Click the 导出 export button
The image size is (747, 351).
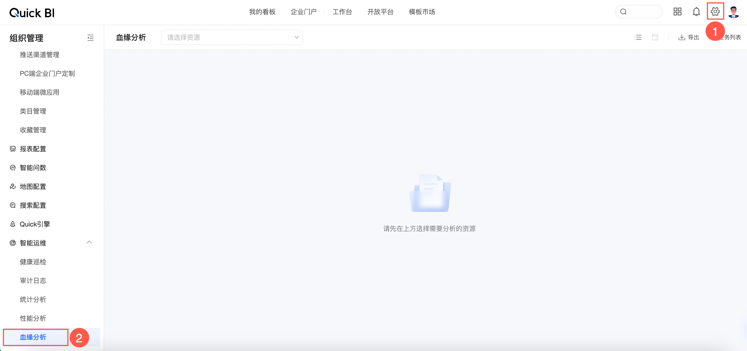[689, 37]
